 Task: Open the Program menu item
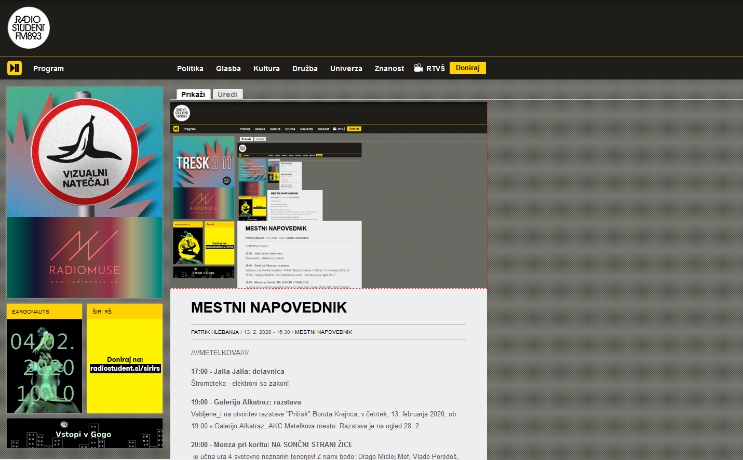coord(48,69)
